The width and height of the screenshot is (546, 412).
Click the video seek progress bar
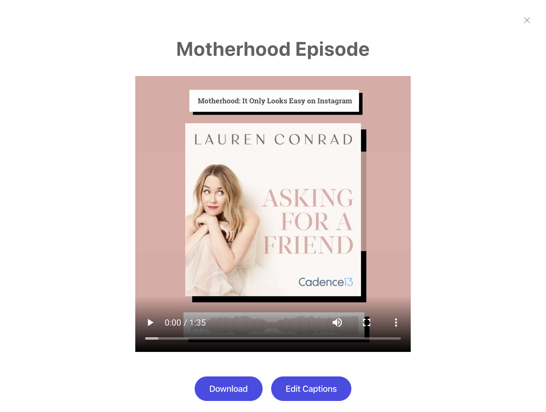pyautogui.click(x=273, y=338)
